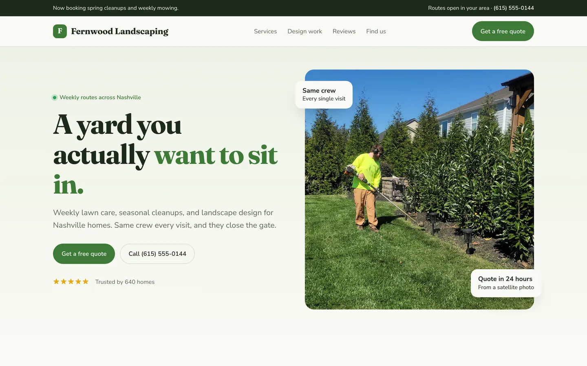Click the Same crew badge card
587x366 pixels.
(x=324, y=95)
